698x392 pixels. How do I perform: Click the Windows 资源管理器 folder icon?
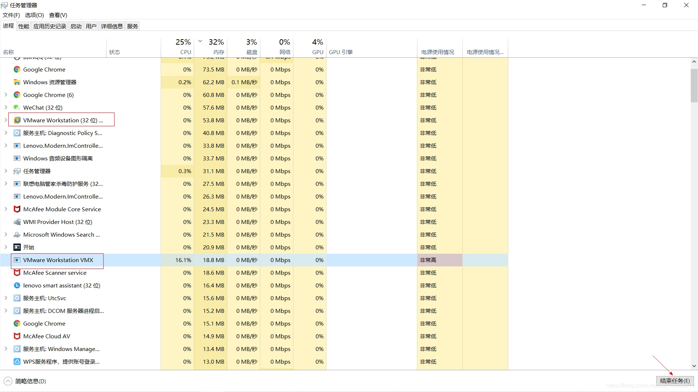[x=17, y=82]
